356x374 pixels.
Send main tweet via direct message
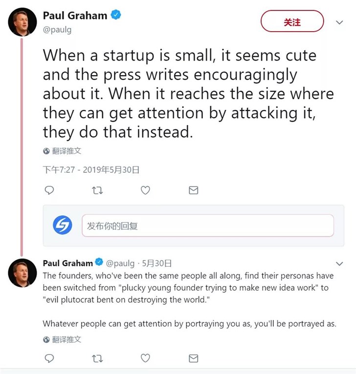(x=193, y=190)
